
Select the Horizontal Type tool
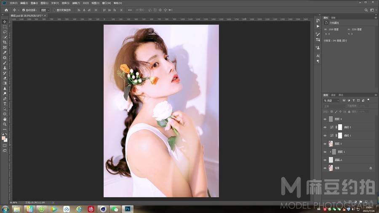[x=5, y=104]
